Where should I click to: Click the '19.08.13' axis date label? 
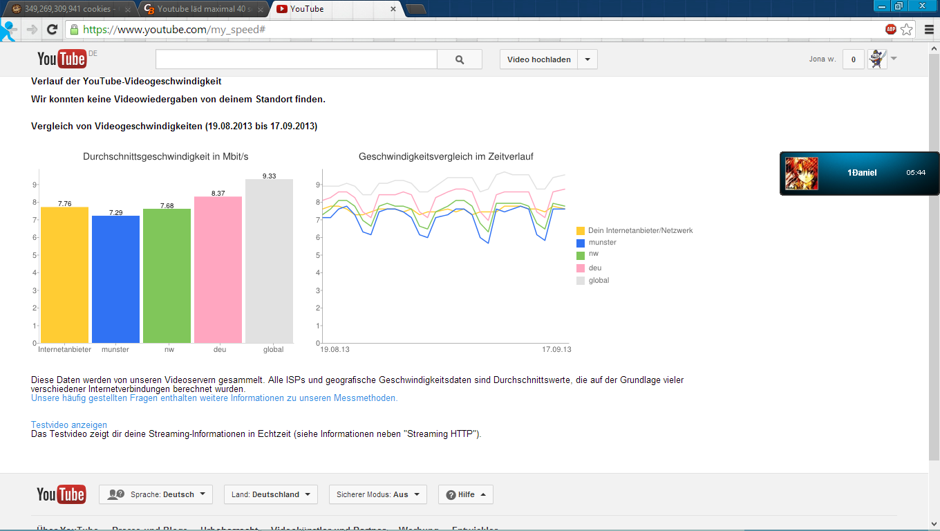click(335, 350)
